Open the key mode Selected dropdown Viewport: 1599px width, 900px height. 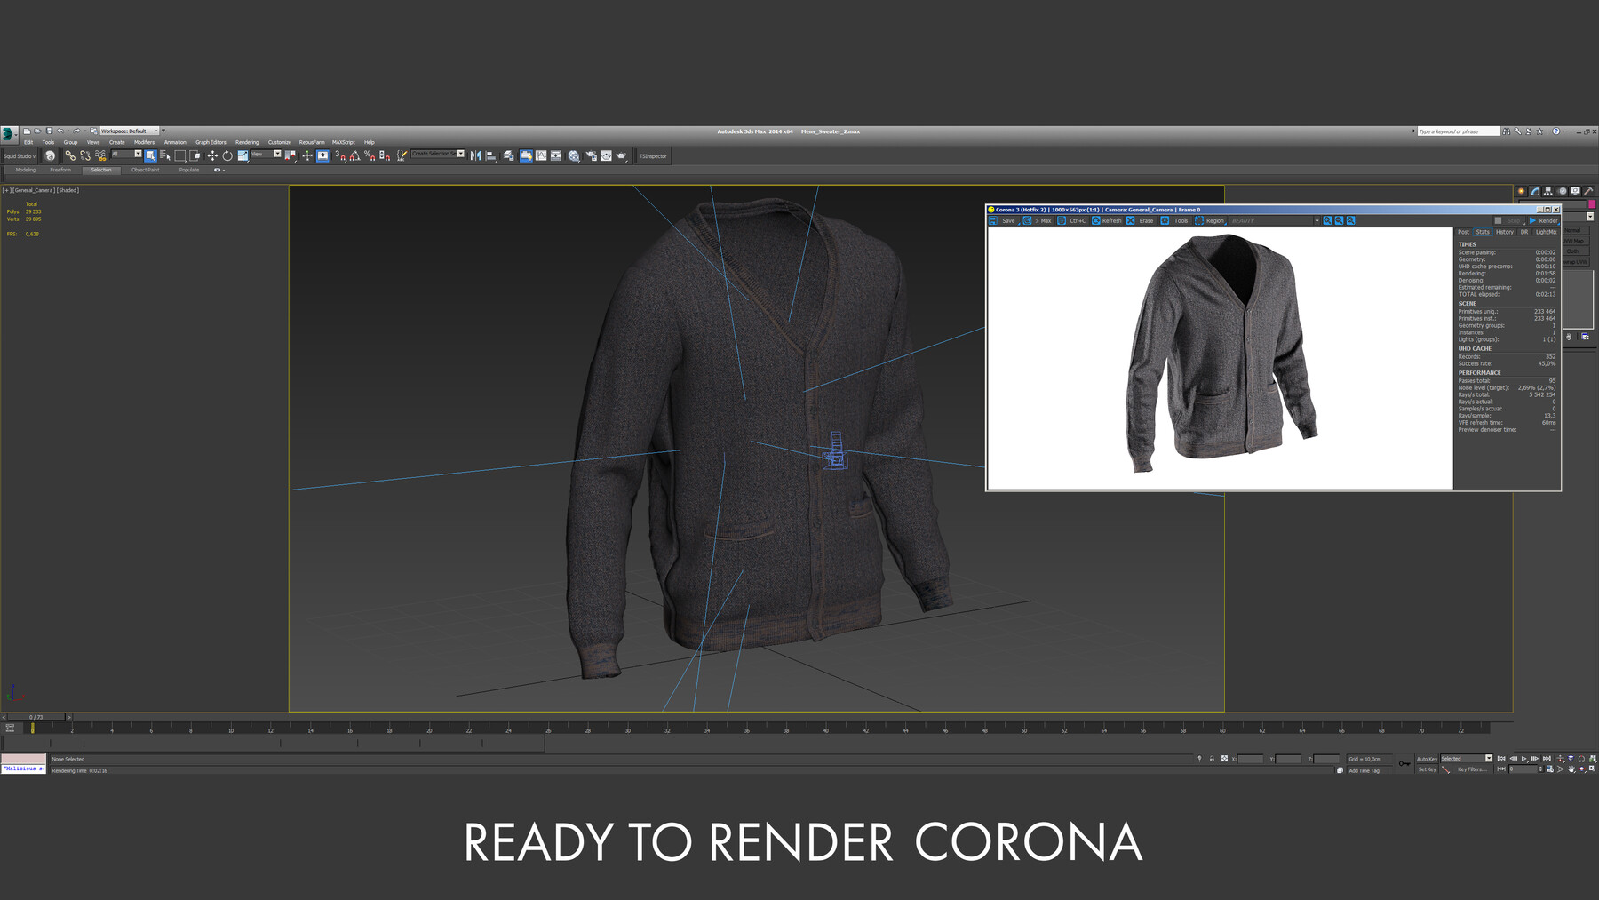click(1467, 759)
